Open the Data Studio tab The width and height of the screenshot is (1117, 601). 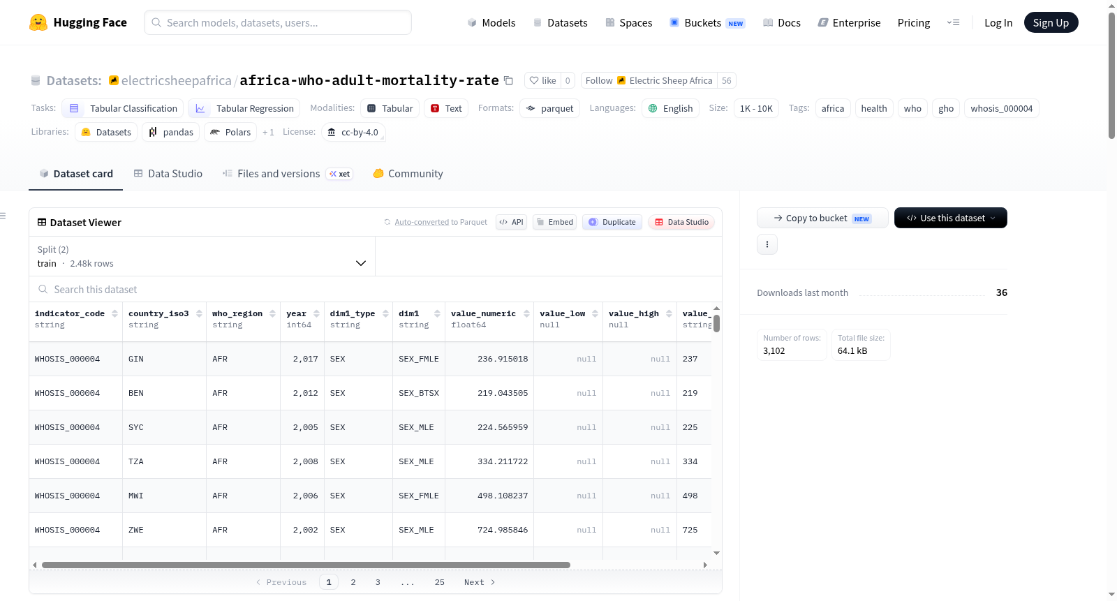168,174
